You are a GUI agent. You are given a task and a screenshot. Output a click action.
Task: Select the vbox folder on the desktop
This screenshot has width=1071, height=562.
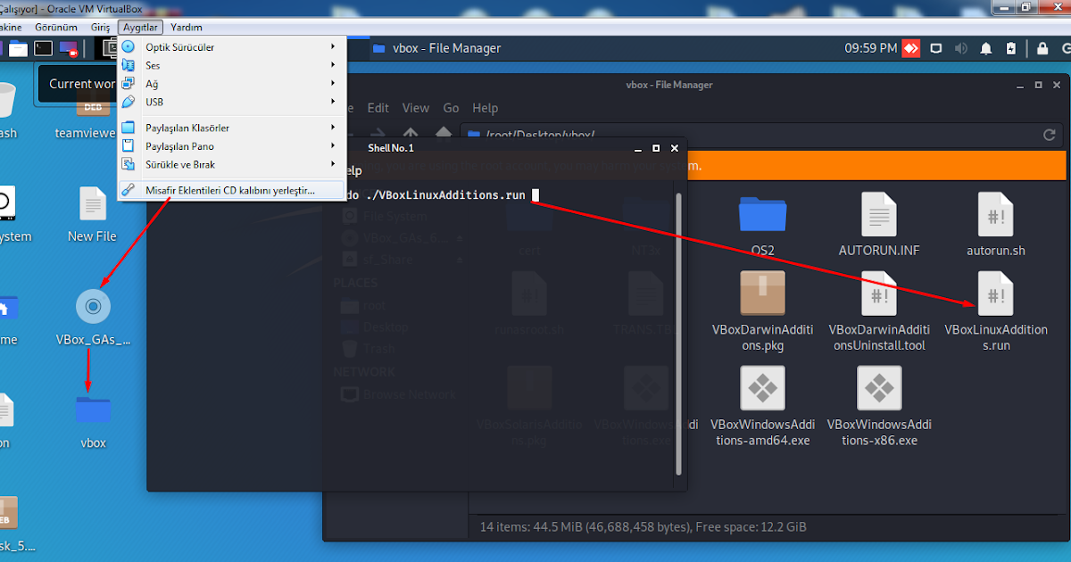pos(93,421)
